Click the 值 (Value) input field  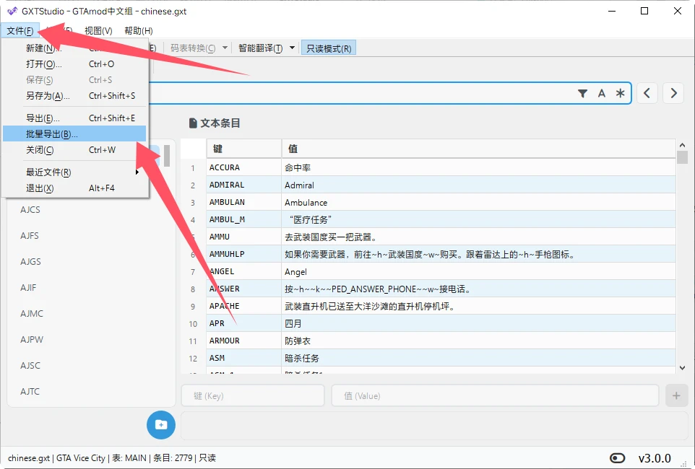tap(495, 395)
